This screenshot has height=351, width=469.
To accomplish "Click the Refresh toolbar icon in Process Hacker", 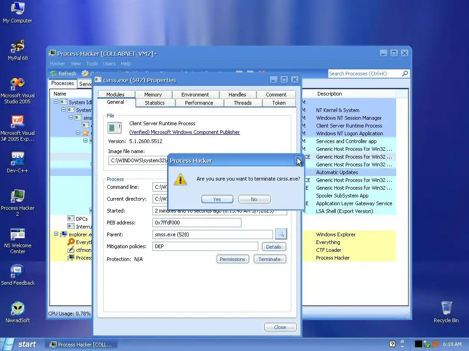I will [x=54, y=74].
